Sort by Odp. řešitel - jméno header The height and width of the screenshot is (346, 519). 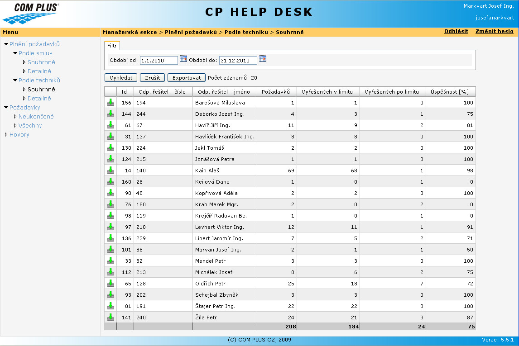tap(225, 91)
